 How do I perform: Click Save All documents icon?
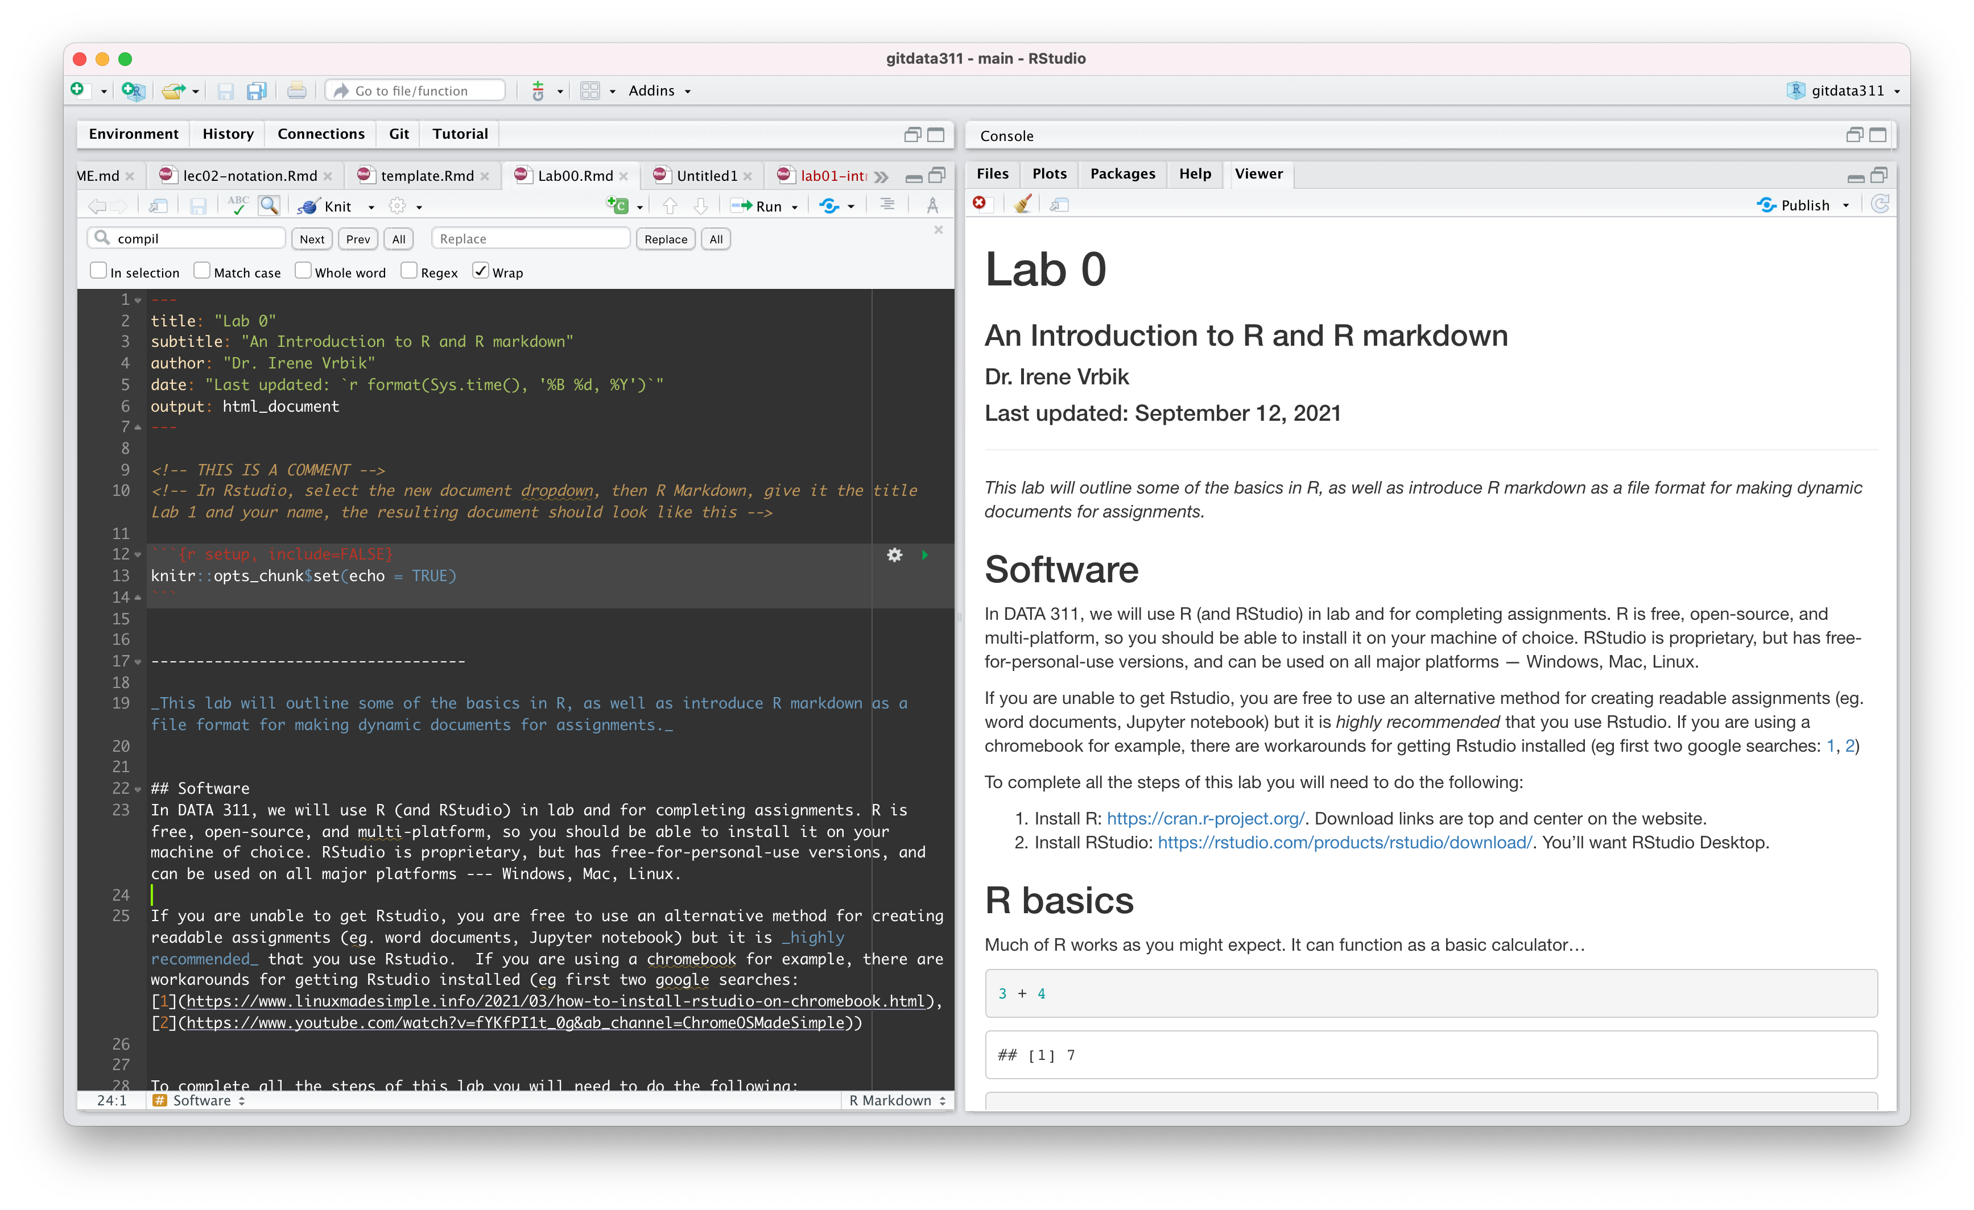click(x=257, y=92)
